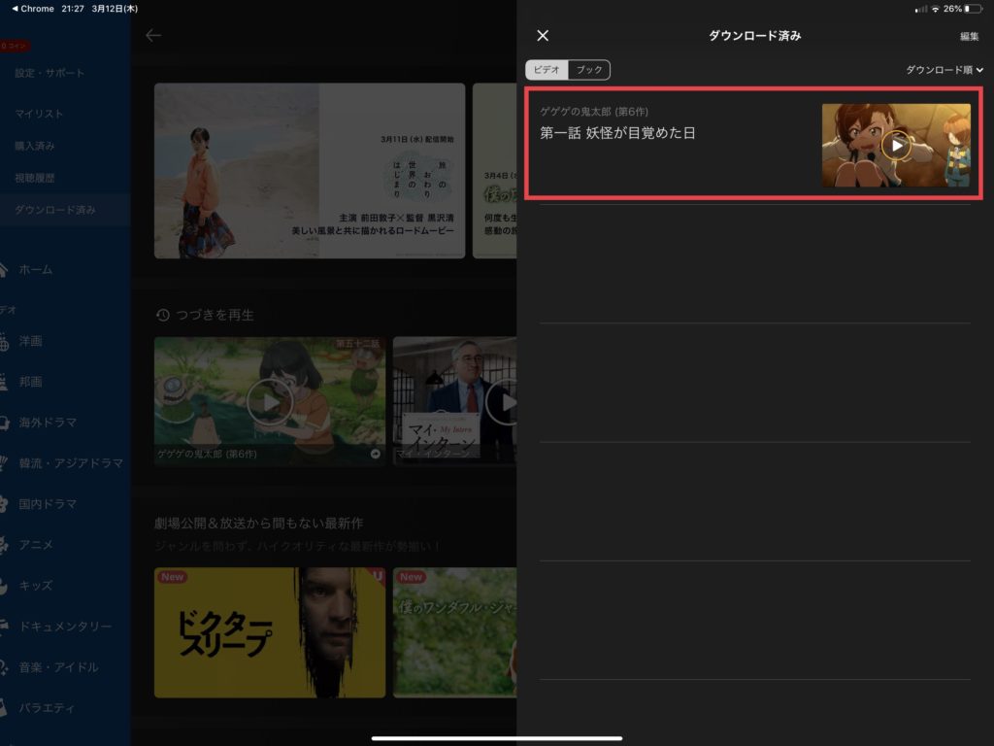
Task: Tap the つづきを再生 history clock icon
Action: 163,315
